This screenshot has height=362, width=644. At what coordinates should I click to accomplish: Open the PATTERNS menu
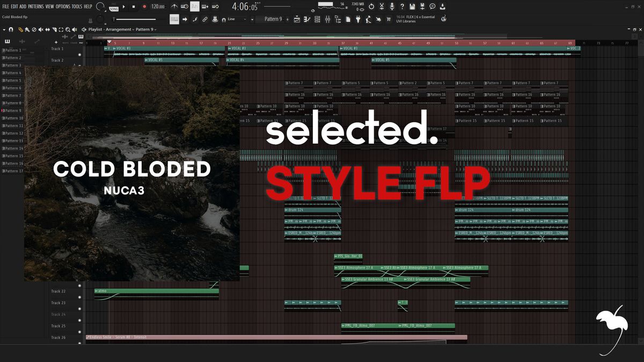[x=36, y=6]
